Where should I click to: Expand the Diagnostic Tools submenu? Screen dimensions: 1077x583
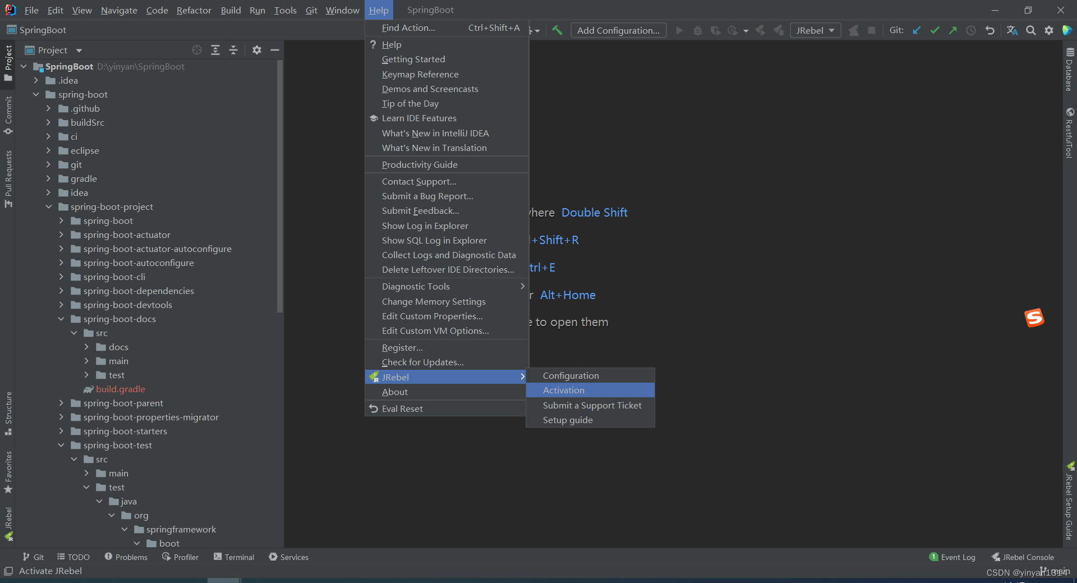pyautogui.click(x=447, y=286)
